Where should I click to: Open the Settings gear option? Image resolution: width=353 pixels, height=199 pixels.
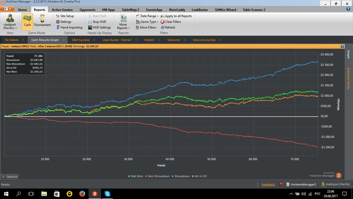pos(64,22)
